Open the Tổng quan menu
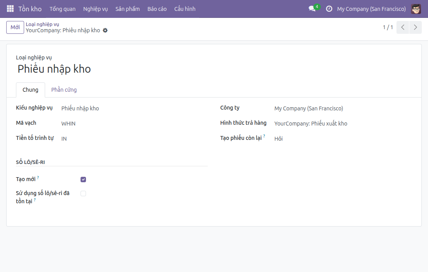 [63, 9]
